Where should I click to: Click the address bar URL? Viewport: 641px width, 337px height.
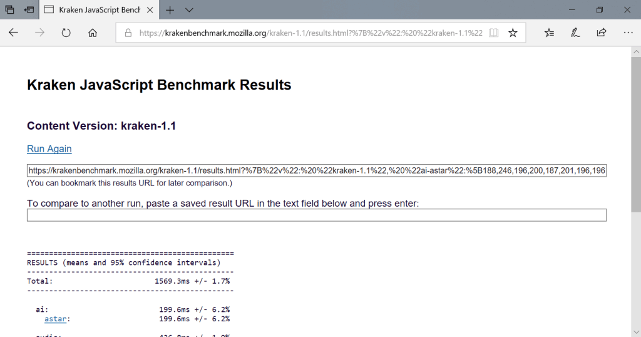310,33
